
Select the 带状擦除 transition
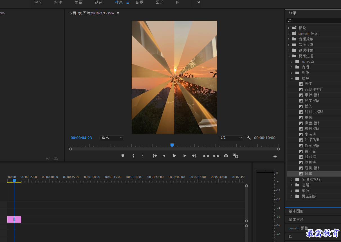[x=312, y=95]
